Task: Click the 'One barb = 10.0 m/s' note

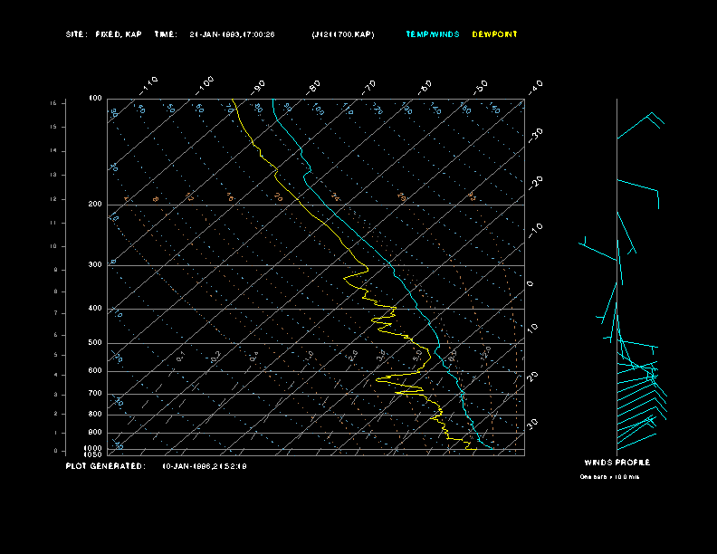Action: pos(609,477)
